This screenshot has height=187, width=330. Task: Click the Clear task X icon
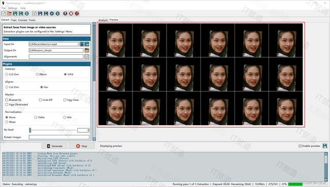[x=52, y=14]
